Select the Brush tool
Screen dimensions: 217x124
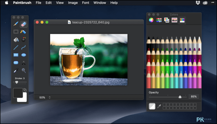[16, 24]
